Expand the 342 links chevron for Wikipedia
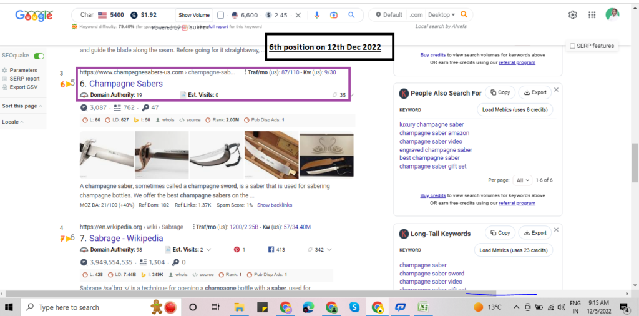 [x=329, y=250]
